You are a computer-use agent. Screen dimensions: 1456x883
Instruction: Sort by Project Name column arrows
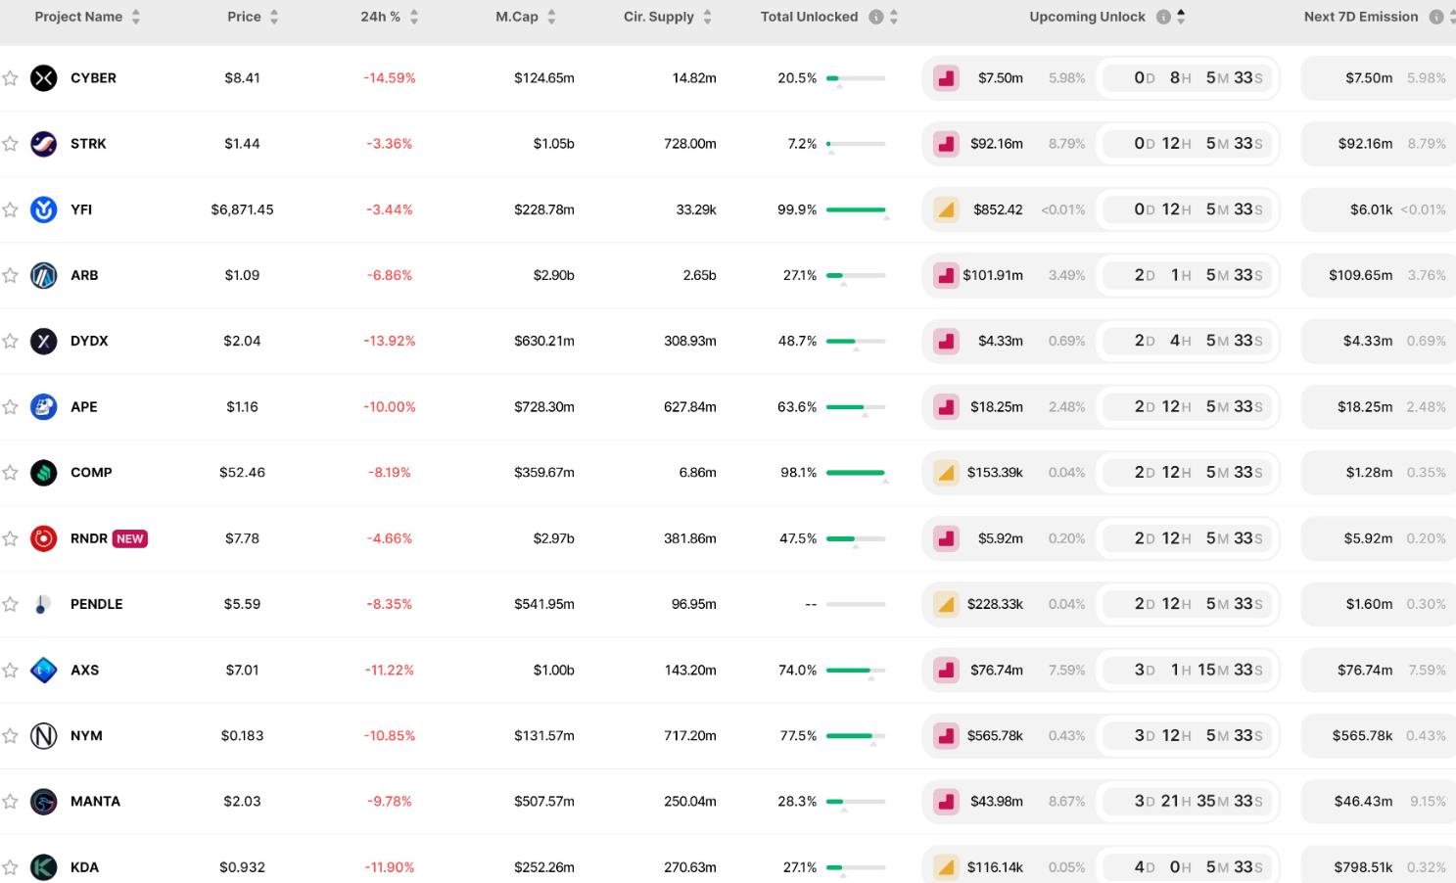(136, 17)
